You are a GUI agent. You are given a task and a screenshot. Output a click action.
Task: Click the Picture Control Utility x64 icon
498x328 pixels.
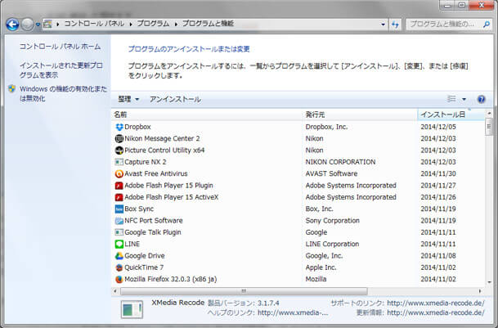pyautogui.click(x=119, y=151)
